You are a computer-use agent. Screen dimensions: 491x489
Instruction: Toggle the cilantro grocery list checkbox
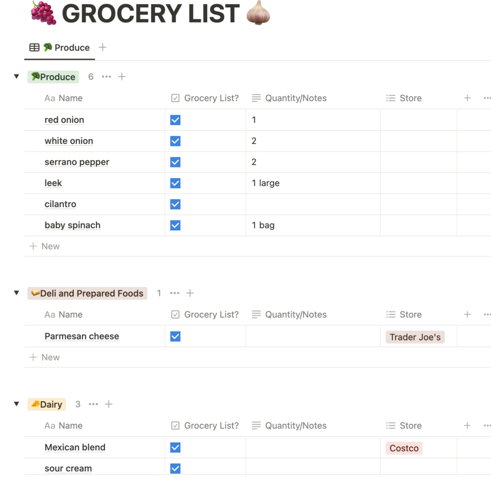(175, 204)
